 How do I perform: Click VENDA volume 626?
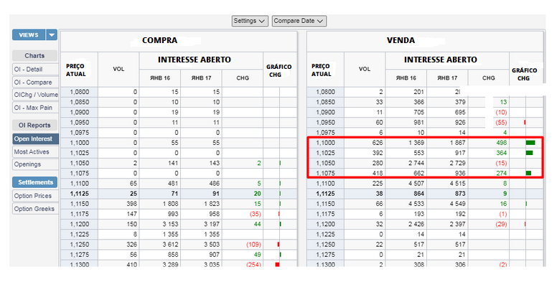[x=378, y=143]
